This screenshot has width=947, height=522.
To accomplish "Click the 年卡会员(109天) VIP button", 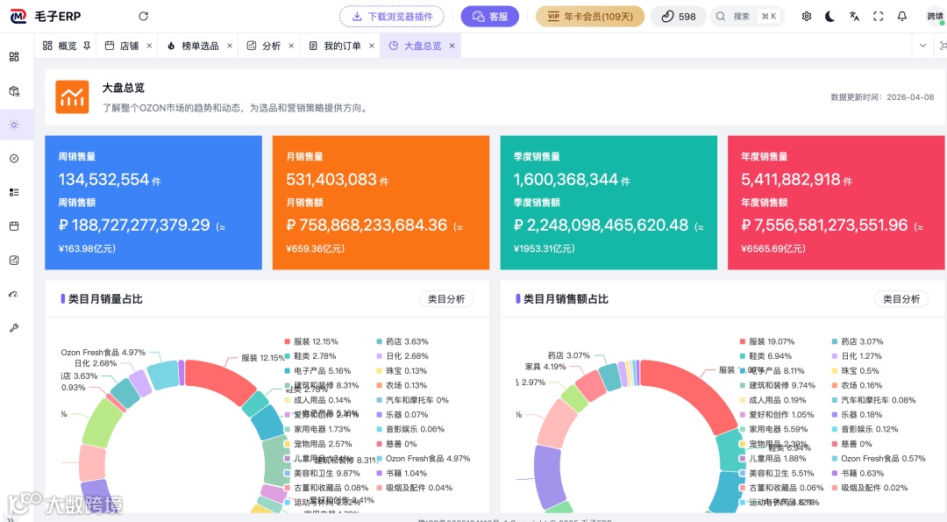I will pyautogui.click(x=590, y=17).
